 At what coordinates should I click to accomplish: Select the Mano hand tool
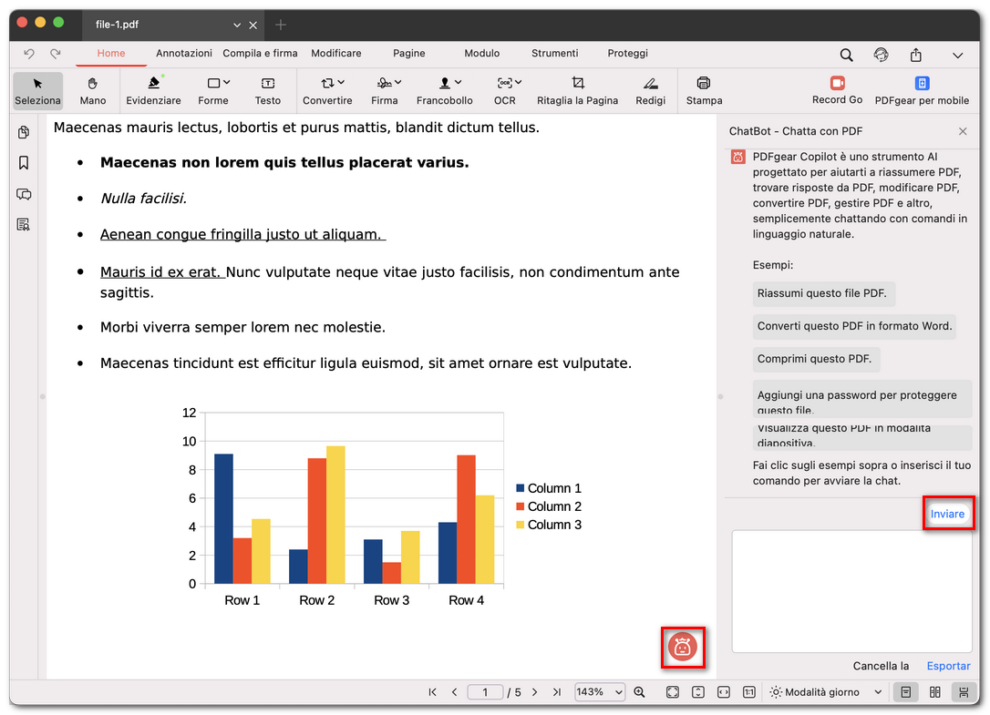[93, 90]
